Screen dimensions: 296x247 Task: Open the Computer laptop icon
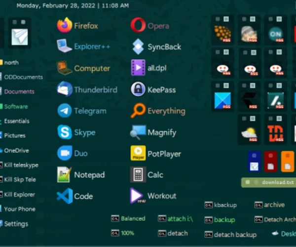[64, 68]
